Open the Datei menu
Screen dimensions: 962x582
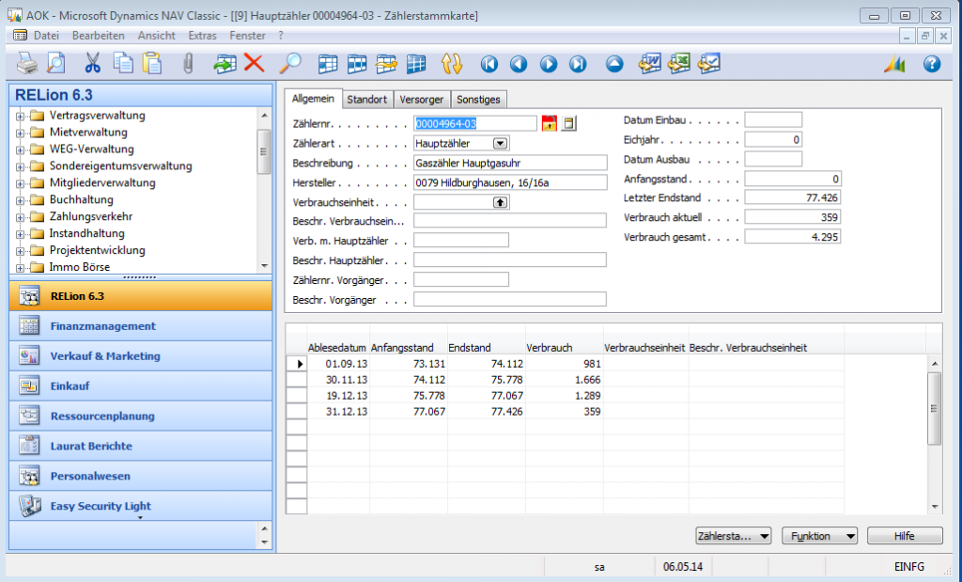[x=46, y=36]
